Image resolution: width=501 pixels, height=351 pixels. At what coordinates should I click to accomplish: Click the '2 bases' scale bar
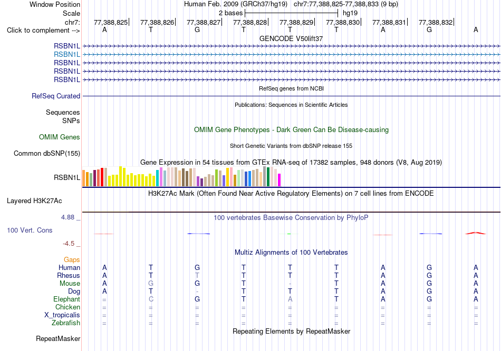pos(291,13)
